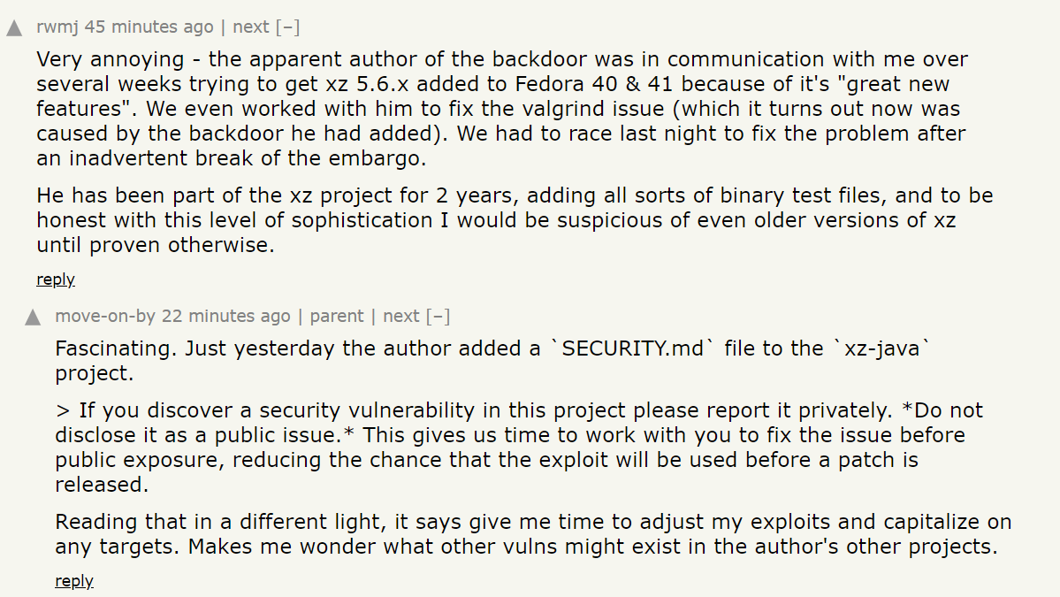The image size is (1060, 597).
Task: Click the 'Reading that in a different light' paragraph
Action: [x=530, y=534]
